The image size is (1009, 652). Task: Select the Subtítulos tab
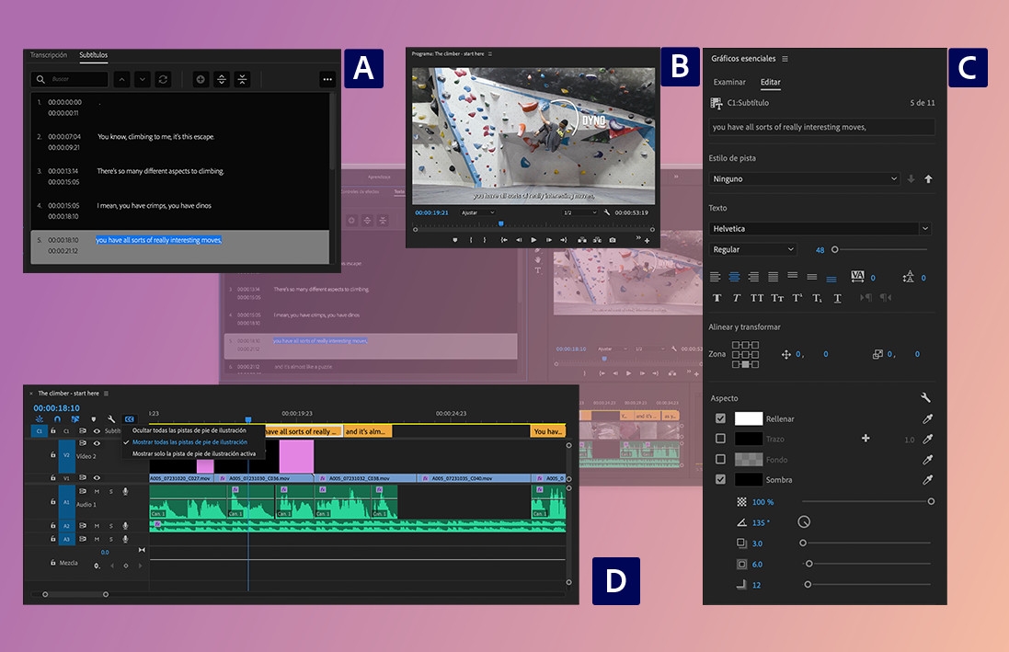coord(93,54)
